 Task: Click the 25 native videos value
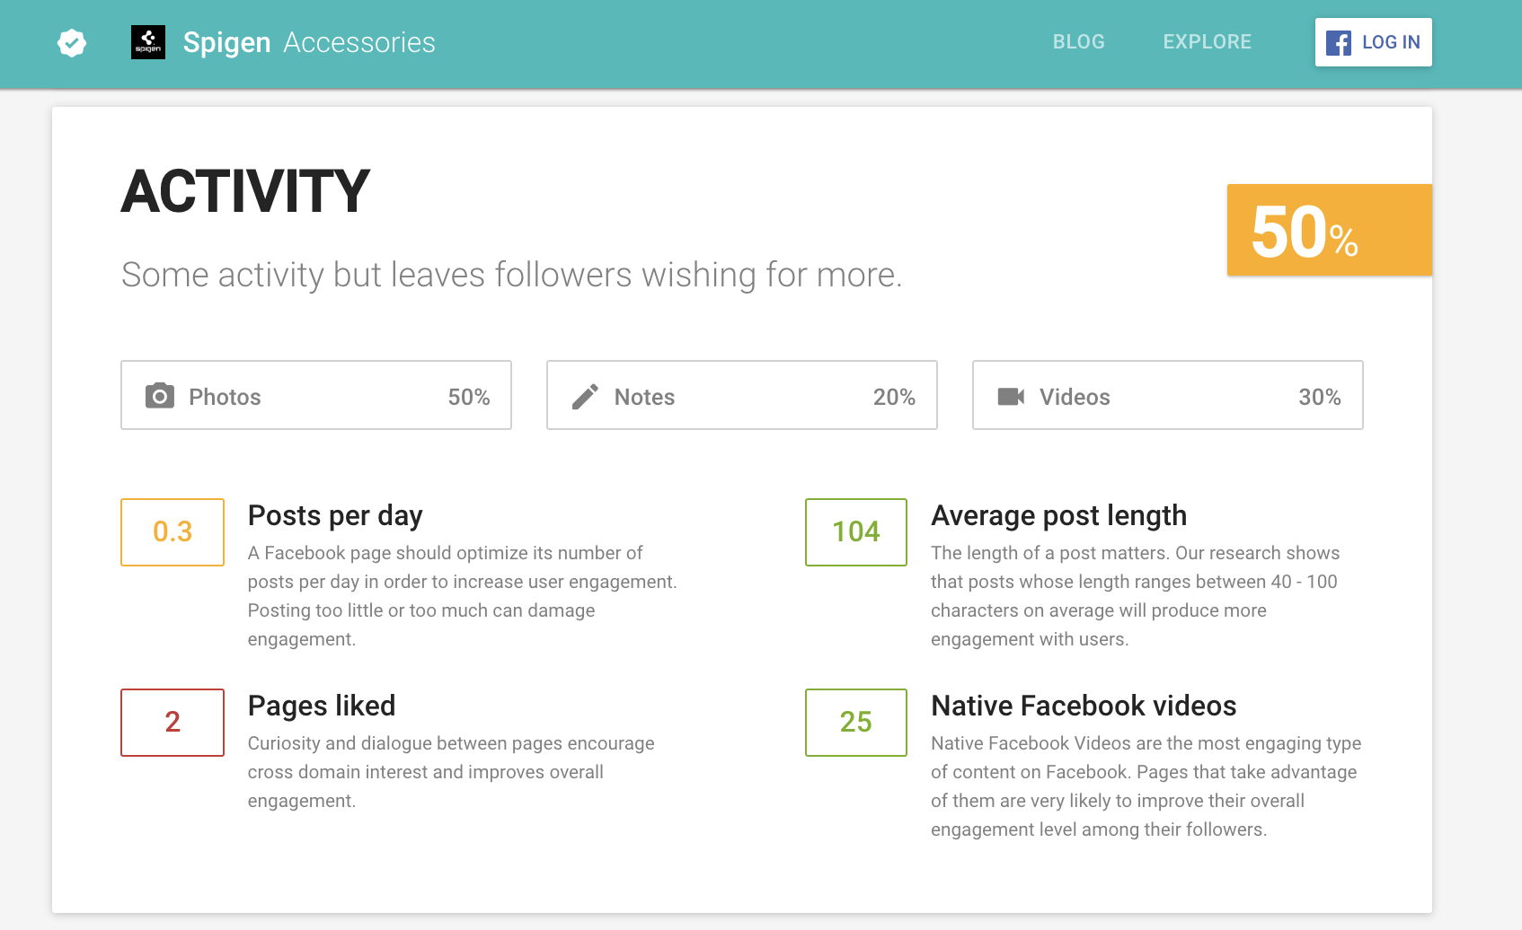[856, 723]
